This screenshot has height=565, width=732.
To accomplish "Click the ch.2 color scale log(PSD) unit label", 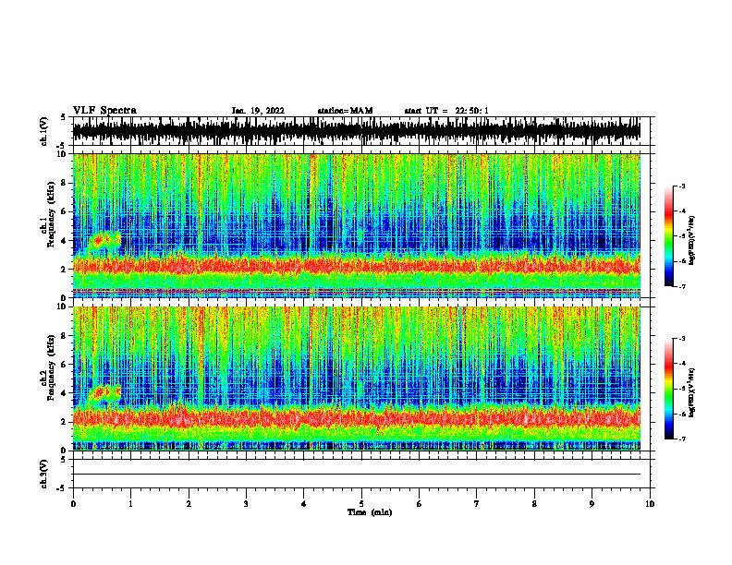I will [x=691, y=392].
